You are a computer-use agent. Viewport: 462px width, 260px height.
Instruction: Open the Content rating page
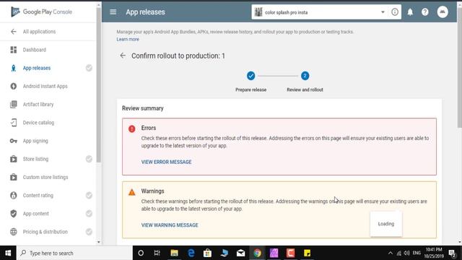point(38,196)
